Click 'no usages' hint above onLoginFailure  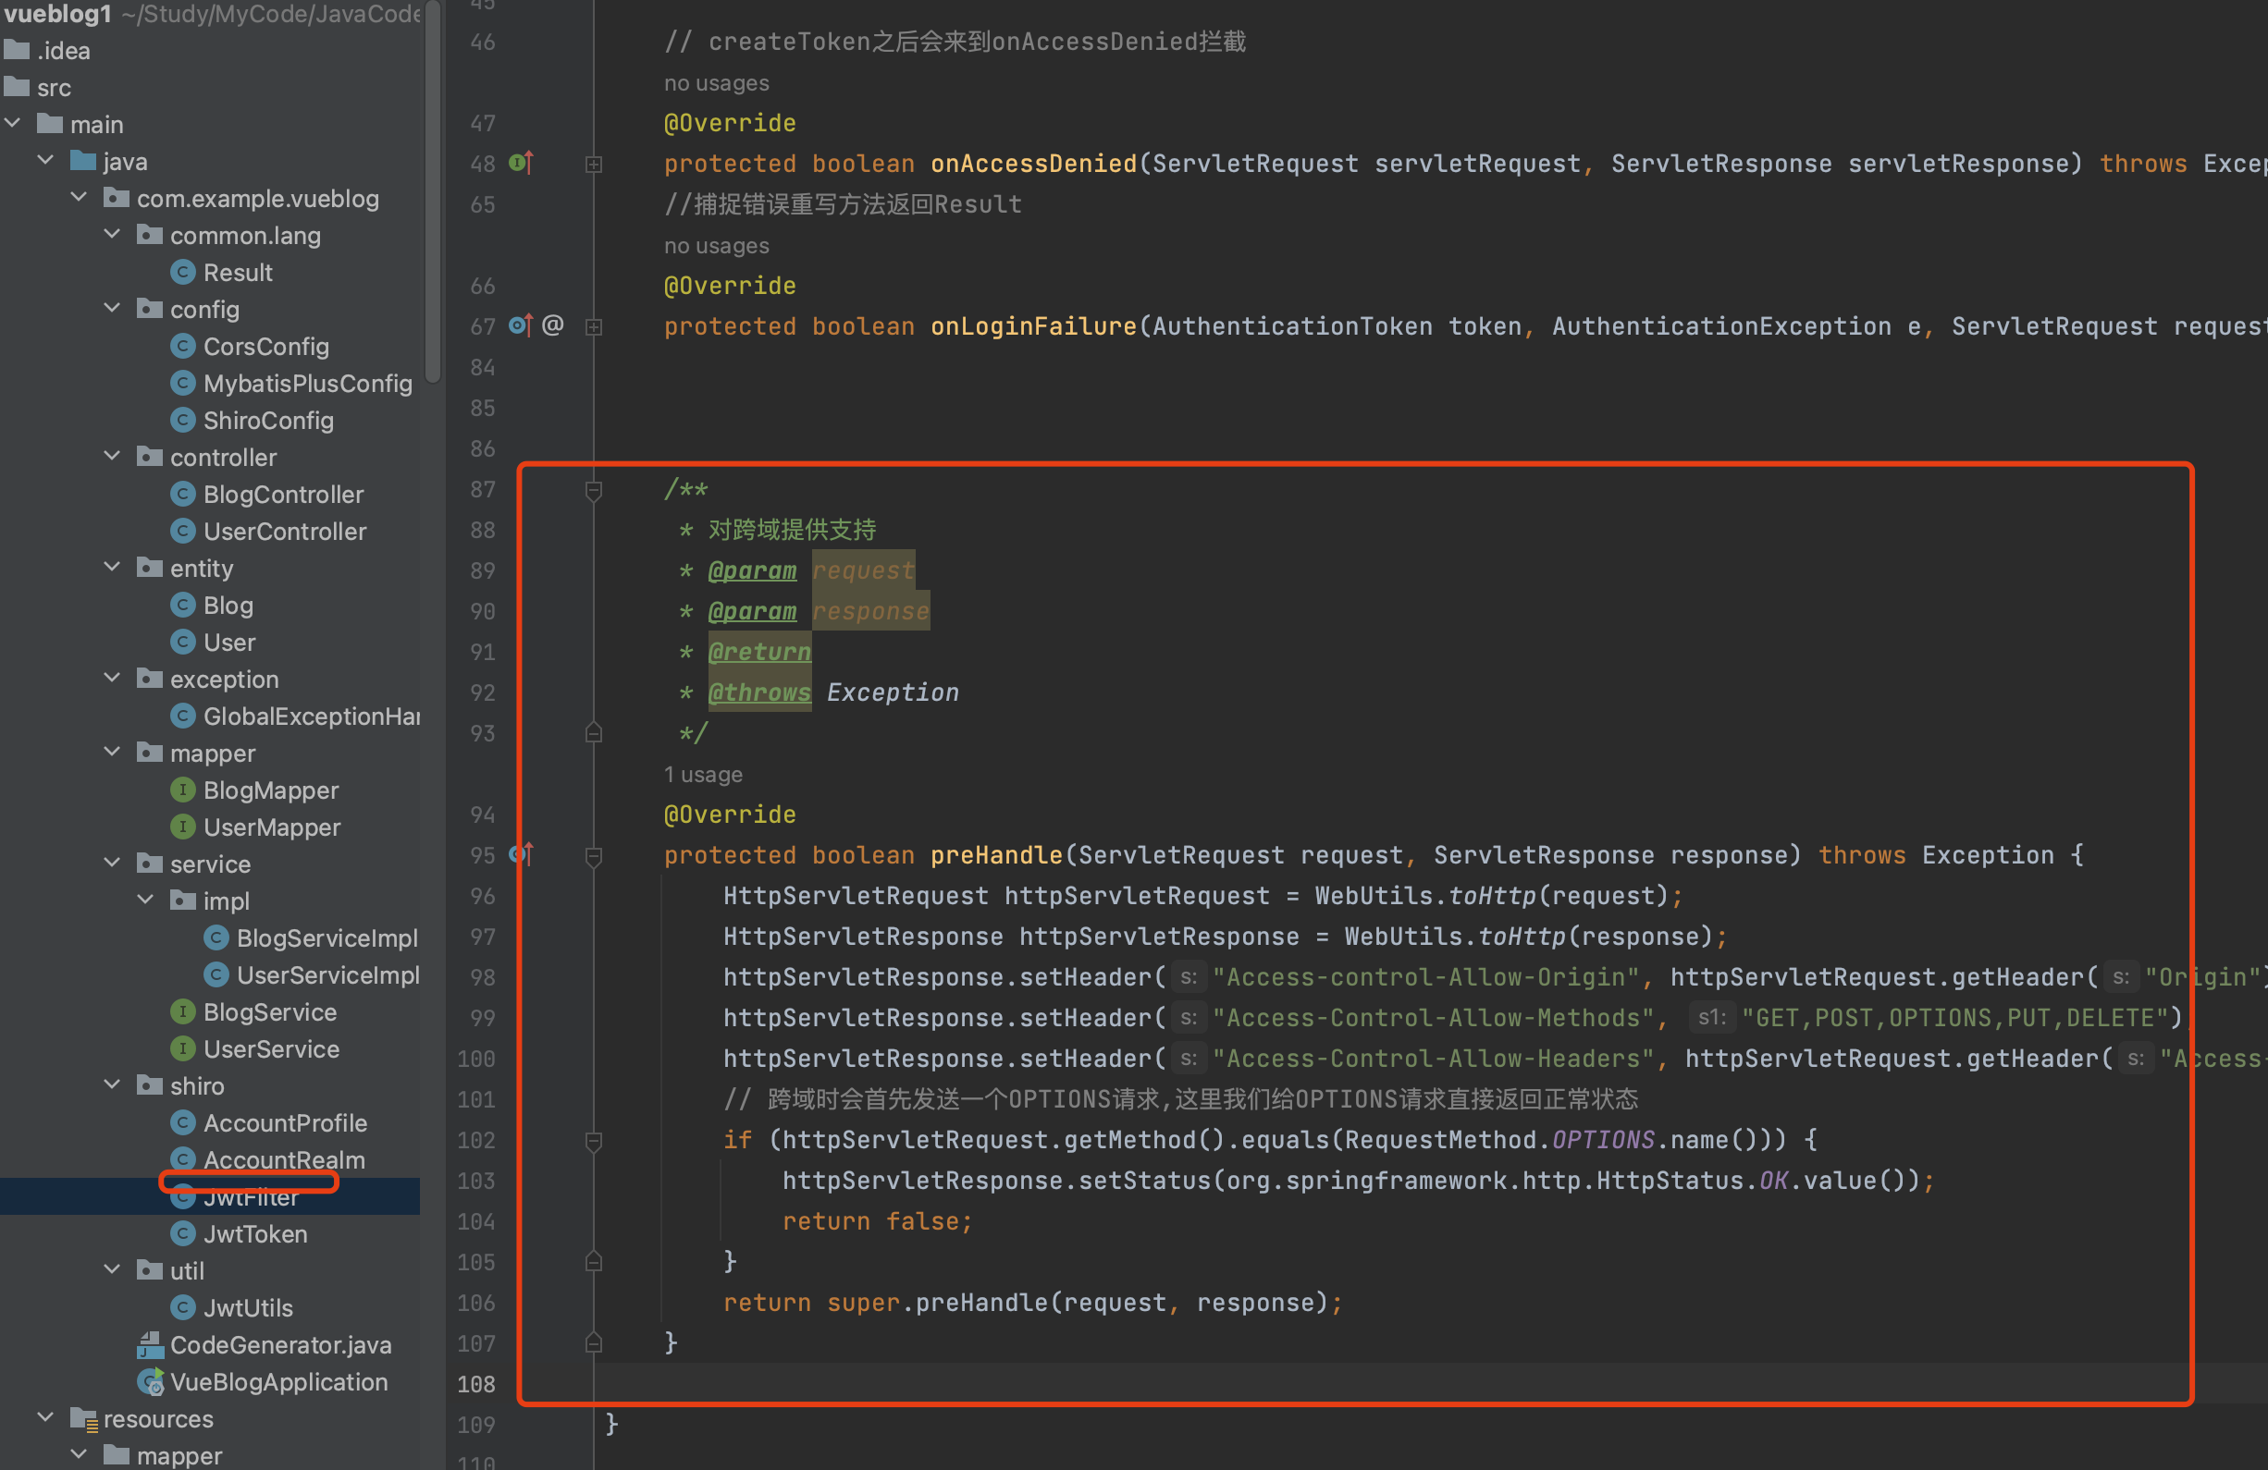[716, 246]
